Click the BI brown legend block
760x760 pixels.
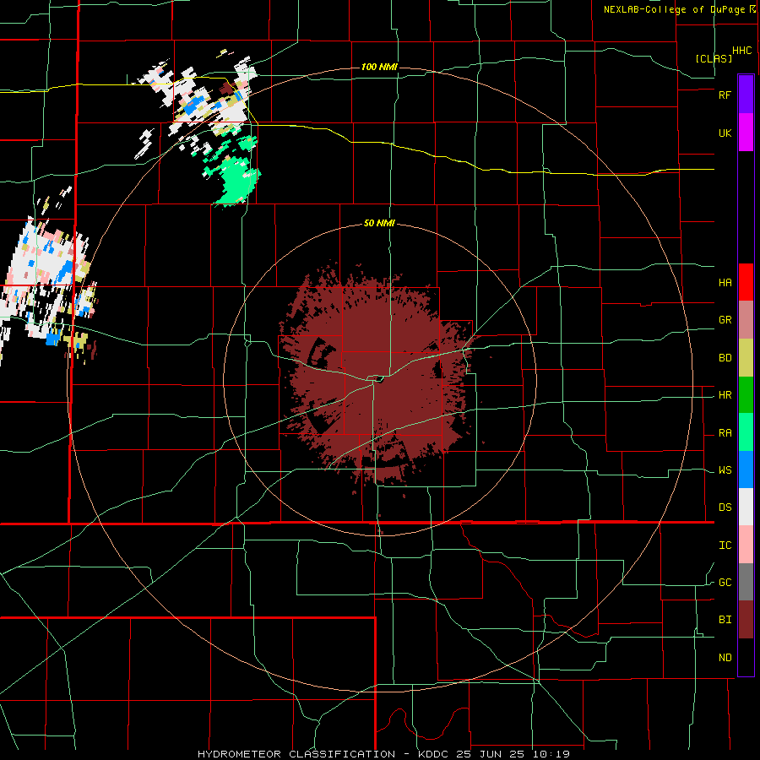pos(746,620)
